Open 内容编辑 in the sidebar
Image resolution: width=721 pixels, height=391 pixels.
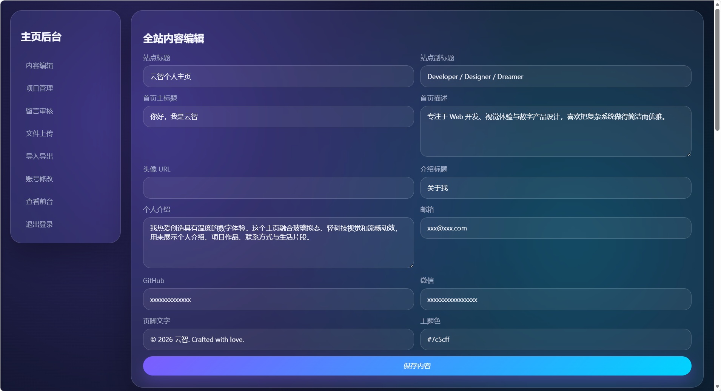coord(39,65)
